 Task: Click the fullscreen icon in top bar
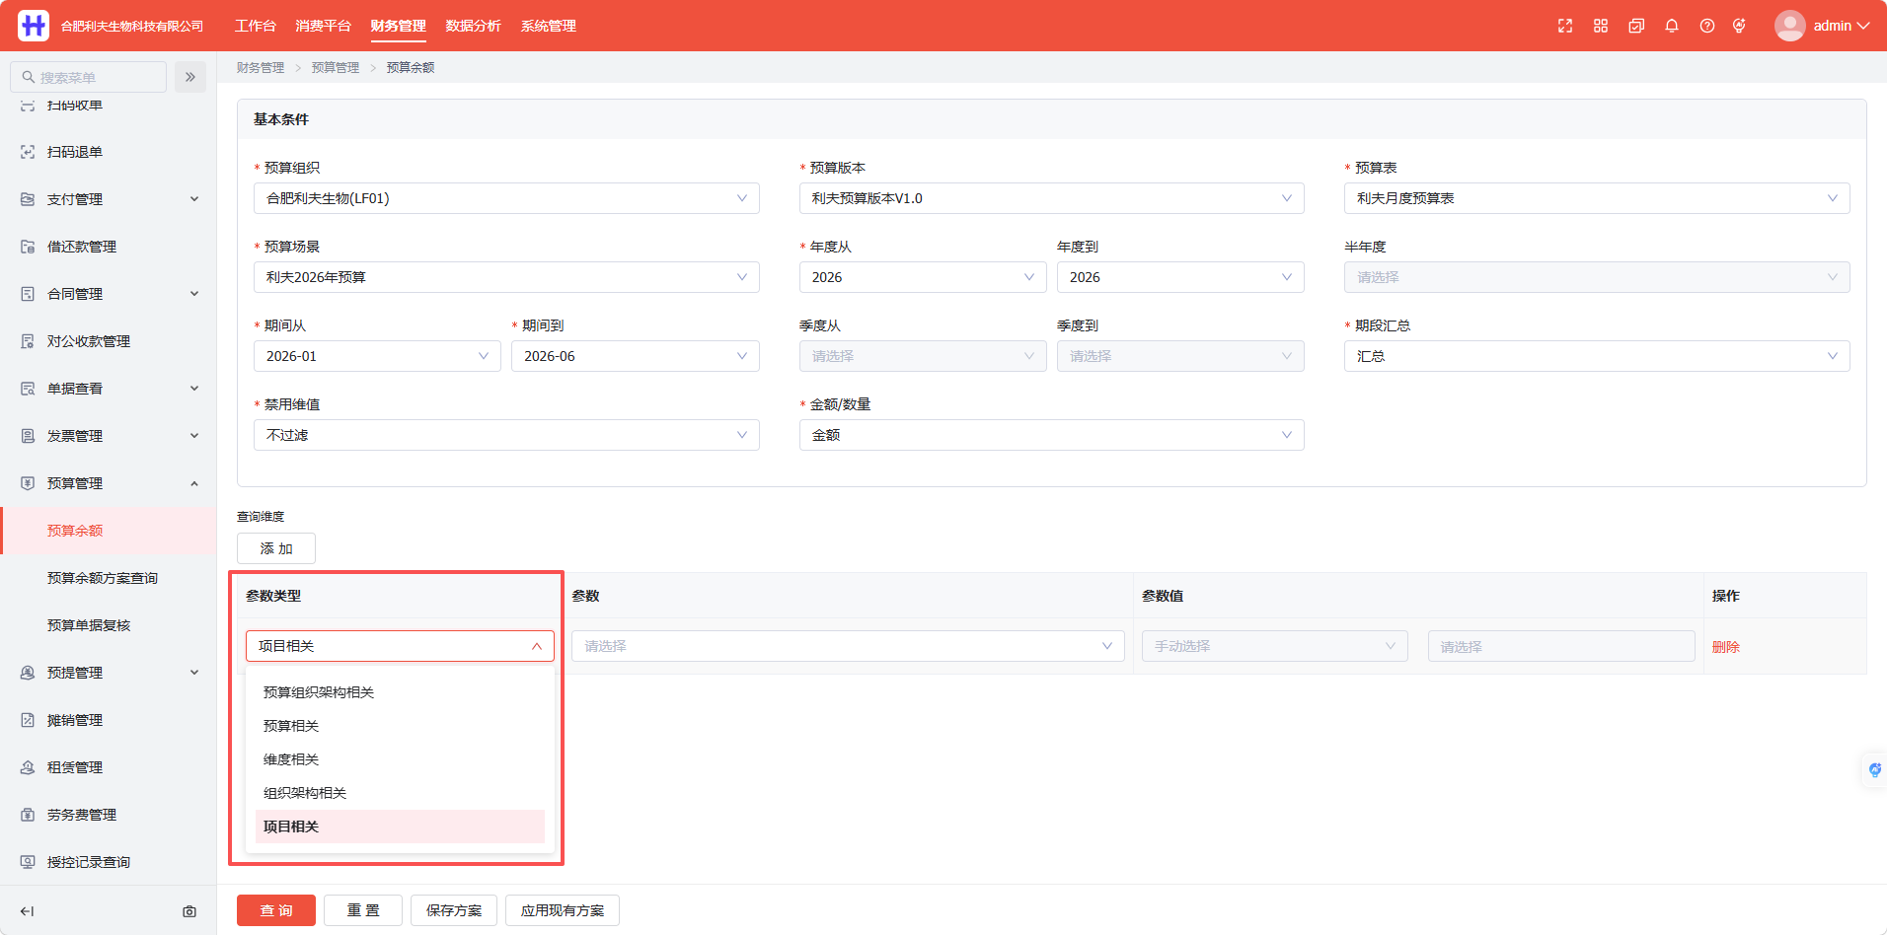tap(1565, 26)
